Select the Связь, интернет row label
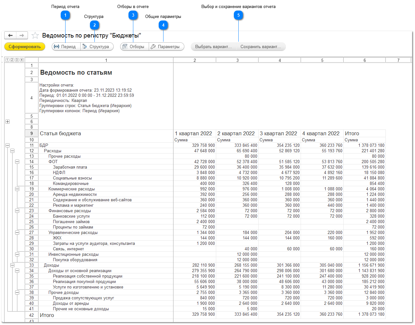This screenshot has width=415, height=325. pyautogui.click(x=68, y=249)
